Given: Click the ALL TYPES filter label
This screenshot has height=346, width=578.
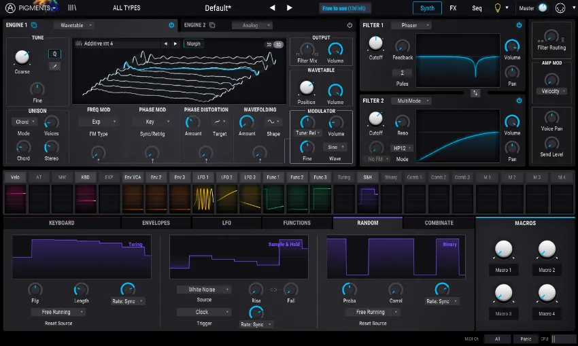Looking at the screenshot, I should [x=126, y=7].
